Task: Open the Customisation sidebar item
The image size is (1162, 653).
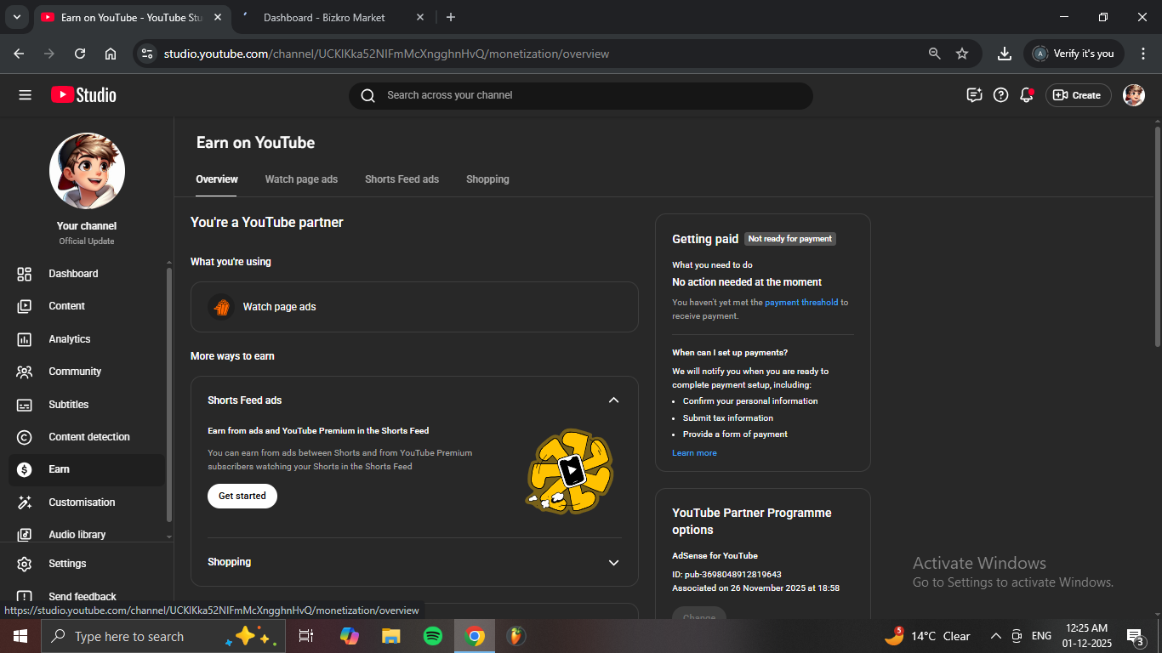Action: [x=82, y=503]
